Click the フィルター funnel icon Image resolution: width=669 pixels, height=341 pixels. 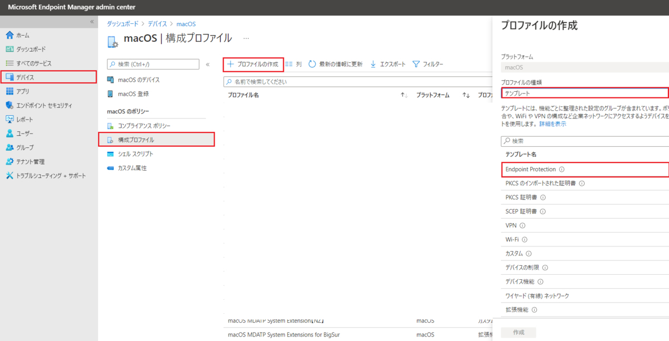pyautogui.click(x=416, y=64)
